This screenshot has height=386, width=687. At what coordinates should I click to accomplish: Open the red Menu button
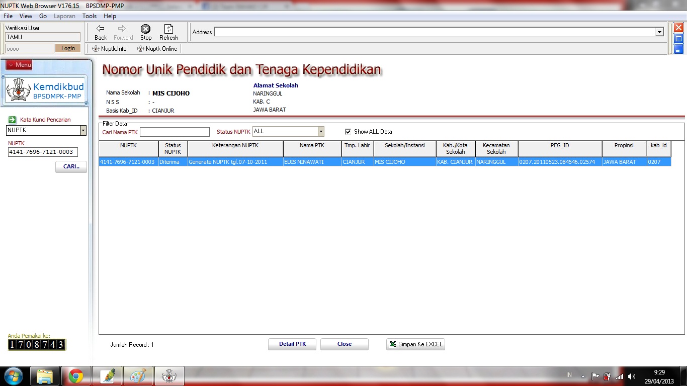(19, 65)
